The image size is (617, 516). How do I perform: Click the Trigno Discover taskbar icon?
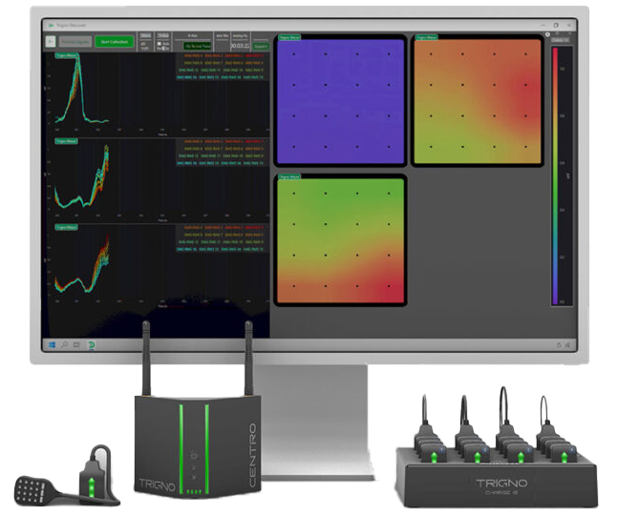pyautogui.click(x=92, y=345)
